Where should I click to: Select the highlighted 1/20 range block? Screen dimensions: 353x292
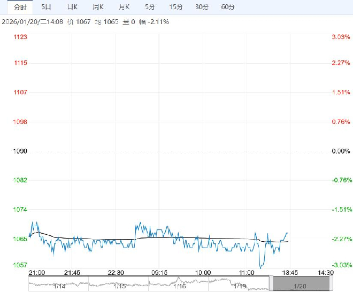298,283
